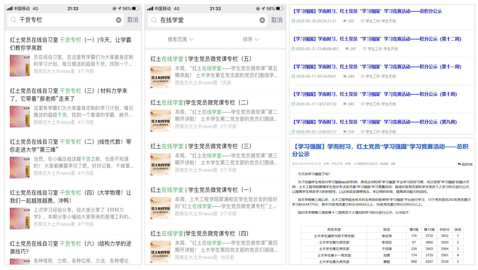
Task: Open the 积分公示（第十二周）article link
Action: 377,39
